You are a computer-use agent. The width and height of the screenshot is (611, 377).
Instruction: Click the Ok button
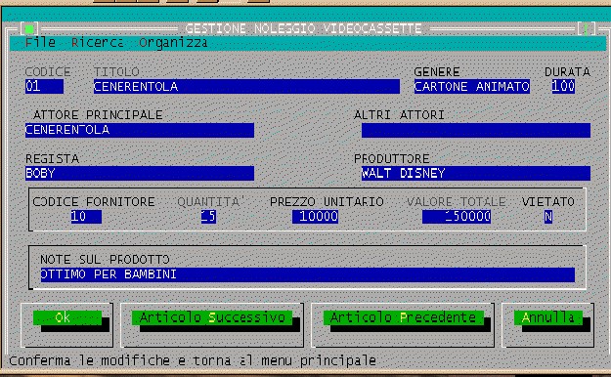click(x=67, y=317)
